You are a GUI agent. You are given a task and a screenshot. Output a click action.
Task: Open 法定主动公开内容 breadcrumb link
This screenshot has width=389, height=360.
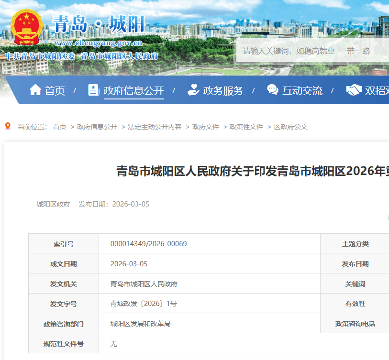tap(155, 127)
